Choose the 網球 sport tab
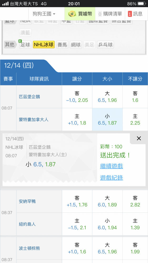 point(76,45)
